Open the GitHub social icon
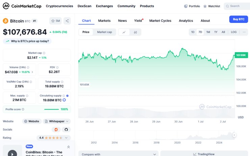250x156 pixels. click(66, 130)
